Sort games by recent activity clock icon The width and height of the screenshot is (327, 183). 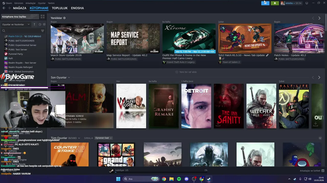click(40, 24)
